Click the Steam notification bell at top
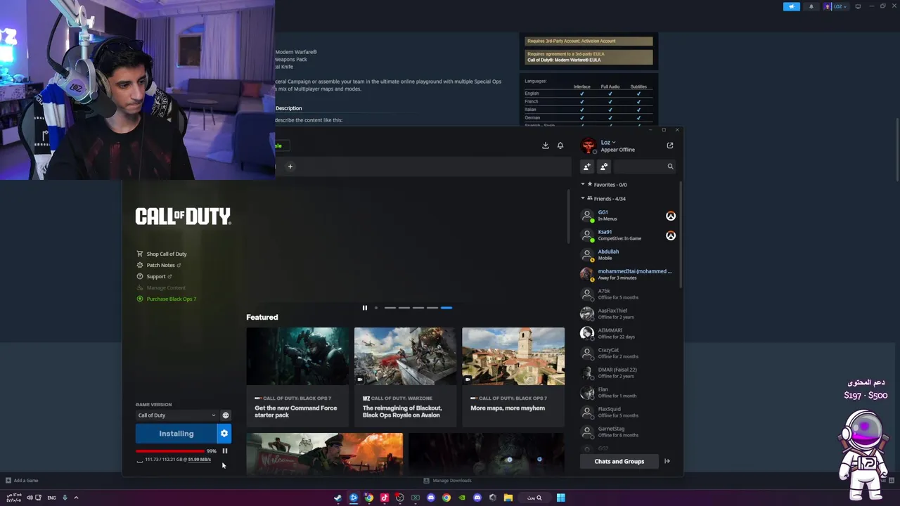Screen dimensions: 900x506 click(x=811, y=6)
